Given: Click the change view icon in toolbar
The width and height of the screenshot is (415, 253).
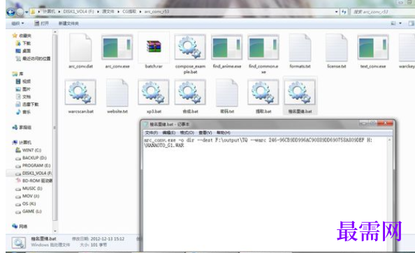Looking at the screenshot, I should pyautogui.click(x=393, y=23).
